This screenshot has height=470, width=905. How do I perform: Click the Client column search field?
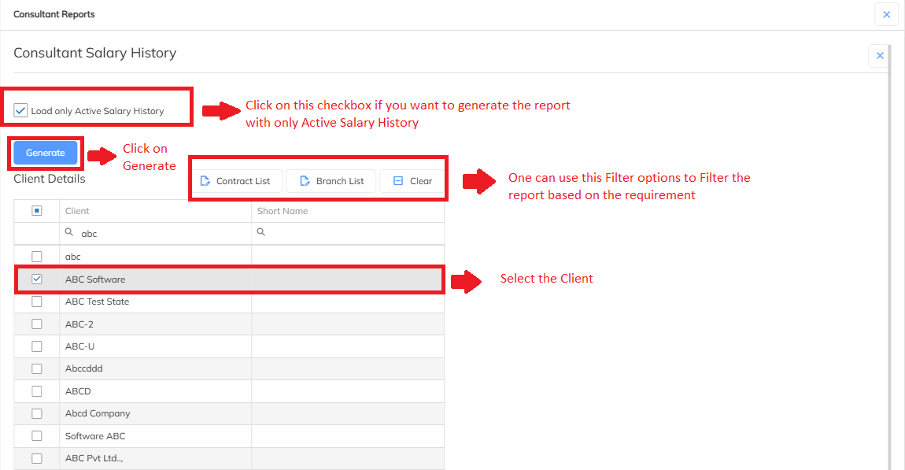point(161,234)
